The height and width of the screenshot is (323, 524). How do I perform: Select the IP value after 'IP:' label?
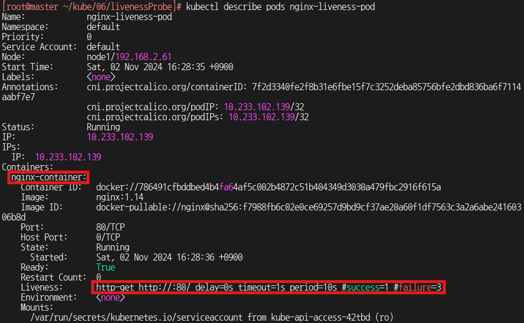click(x=120, y=137)
